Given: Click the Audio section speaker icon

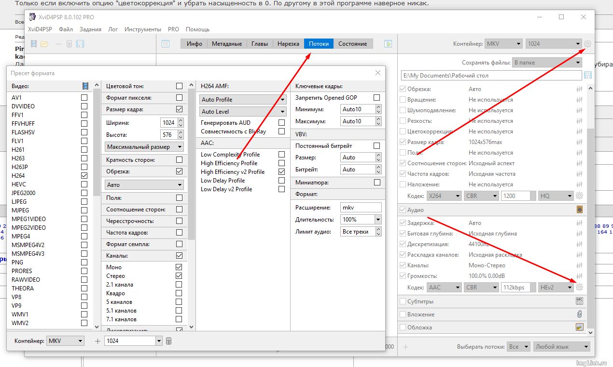Looking at the screenshot, I should coord(580,210).
